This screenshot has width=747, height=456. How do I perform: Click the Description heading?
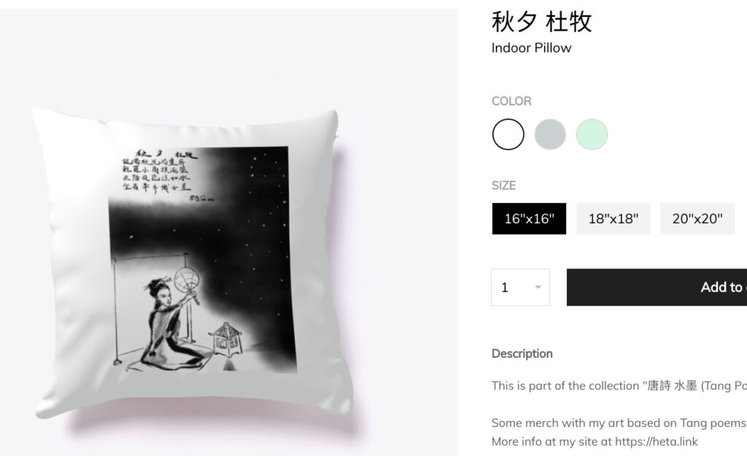click(522, 354)
